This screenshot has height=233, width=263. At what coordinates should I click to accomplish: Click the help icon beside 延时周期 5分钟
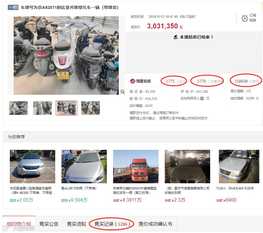click(x=257, y=98)
